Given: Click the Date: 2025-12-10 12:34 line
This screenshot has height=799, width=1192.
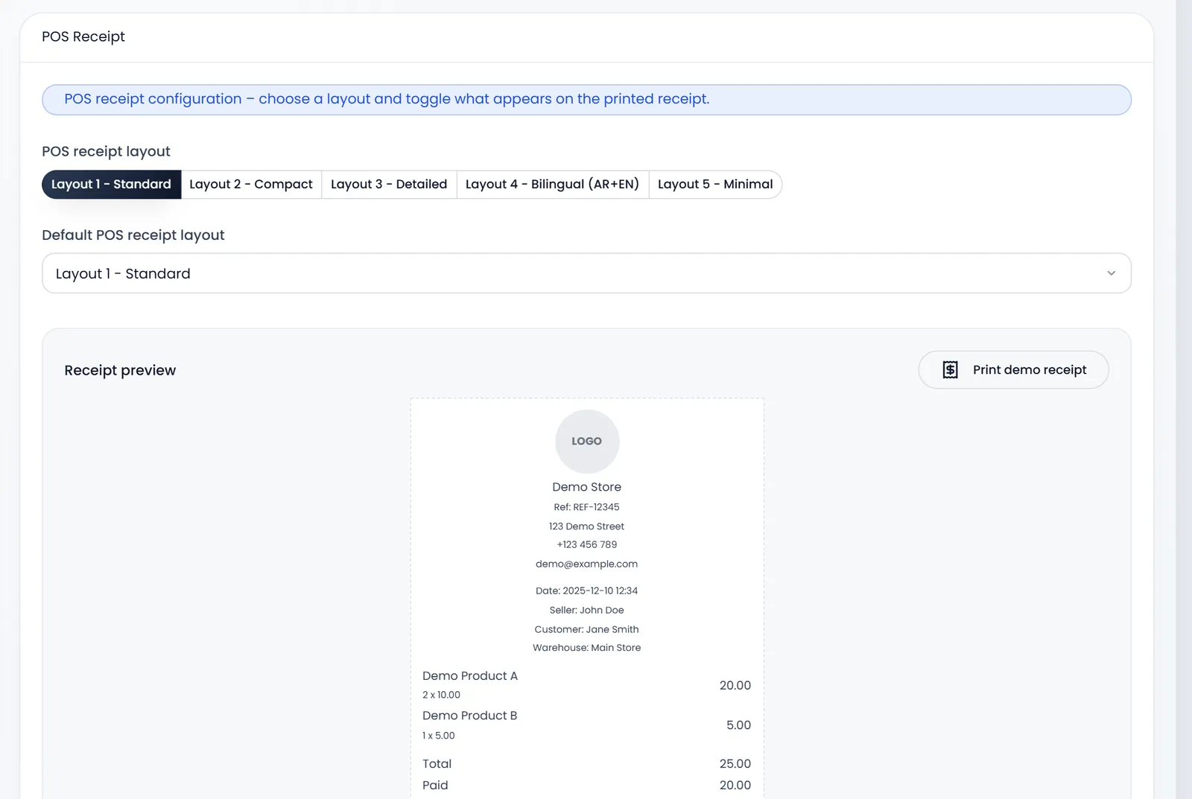Looking at the screenshot, I should (x=587, y=591).
